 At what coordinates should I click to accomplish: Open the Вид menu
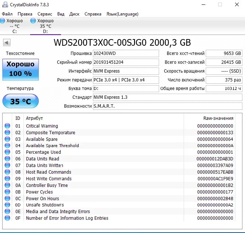61,14
